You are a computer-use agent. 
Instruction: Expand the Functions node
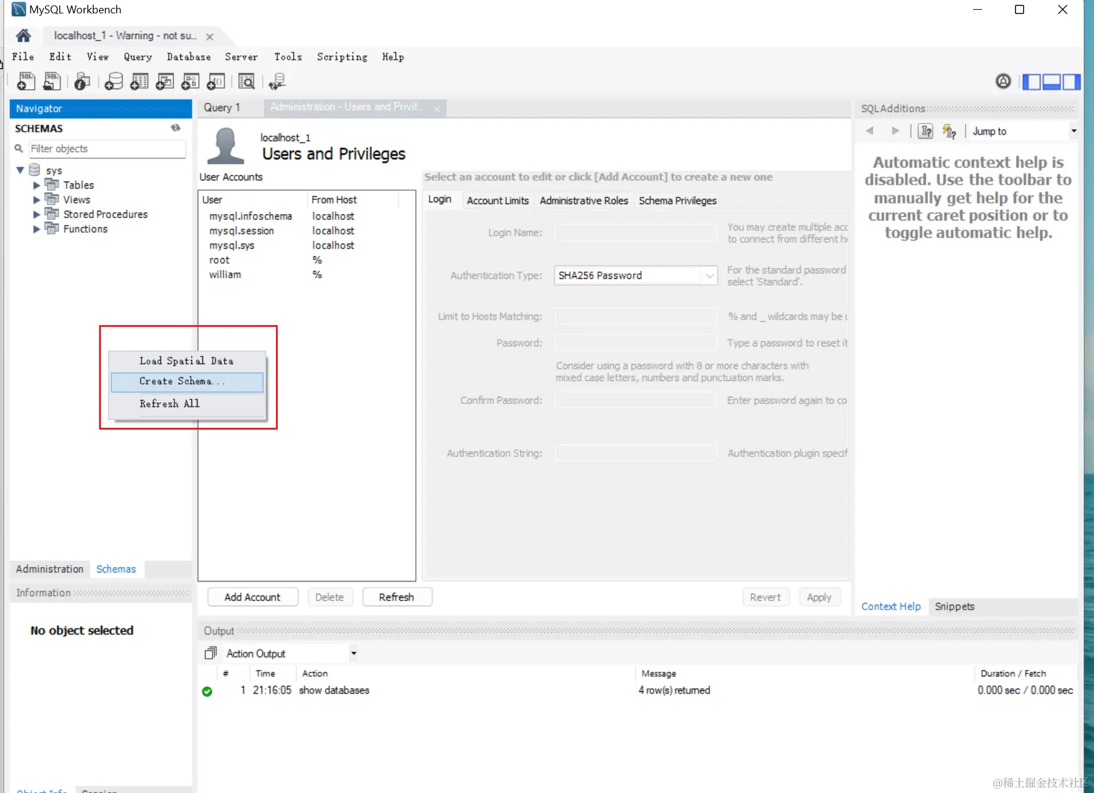pyautogui.click(x=36, y=229)
